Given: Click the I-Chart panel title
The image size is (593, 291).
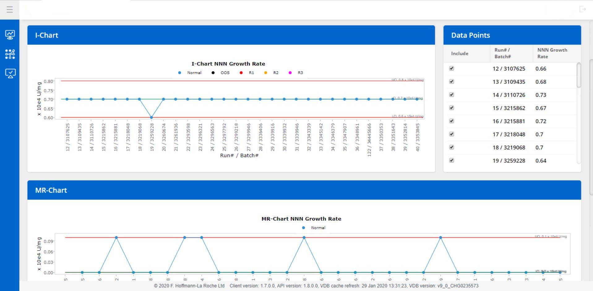Looking at the screenshot, I should click(47, 35).
